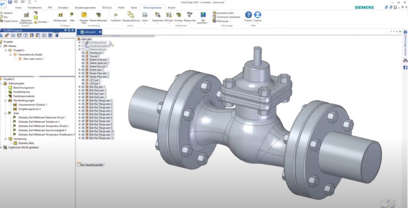Expand Ergebnisse (Nicht geladen) node
The image size is (409, 208).
[1, 147]
